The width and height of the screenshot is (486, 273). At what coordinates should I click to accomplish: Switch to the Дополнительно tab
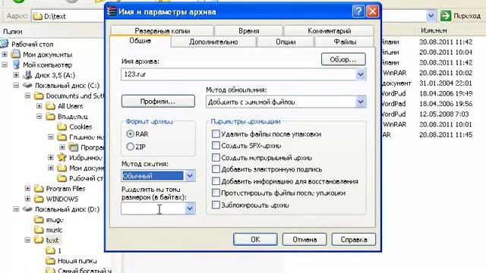(x=213, y=42)
